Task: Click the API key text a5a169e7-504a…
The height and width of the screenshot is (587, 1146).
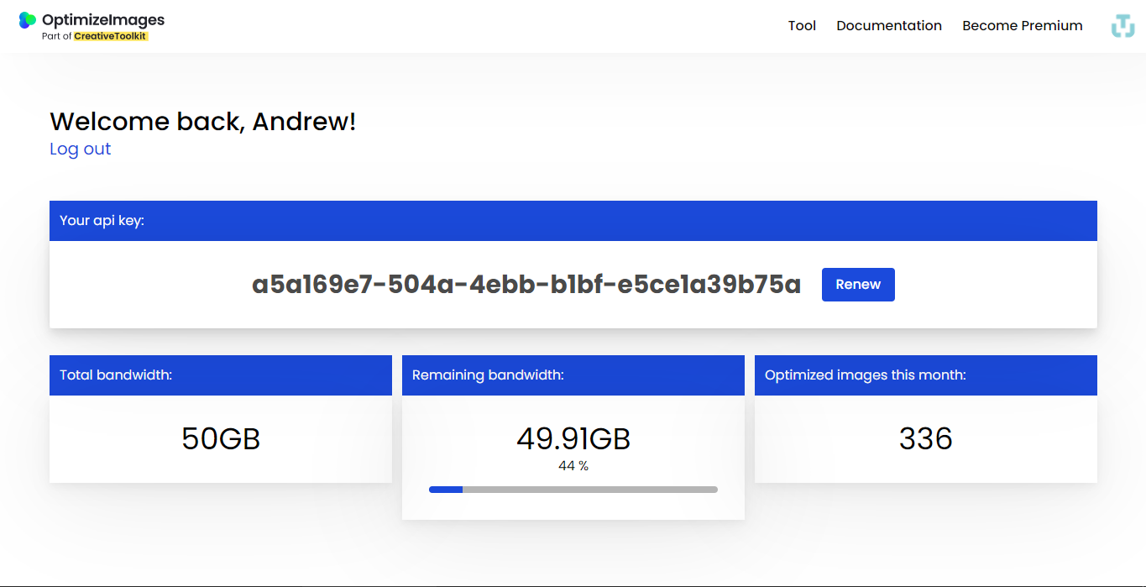Action: [x=526, y=285]
